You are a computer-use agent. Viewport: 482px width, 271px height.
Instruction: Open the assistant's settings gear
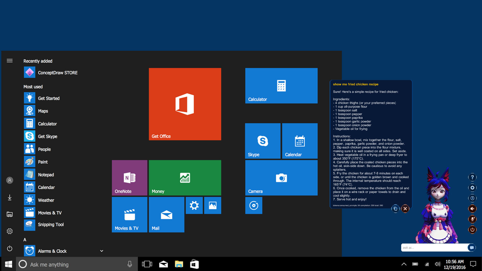point(472,187)
